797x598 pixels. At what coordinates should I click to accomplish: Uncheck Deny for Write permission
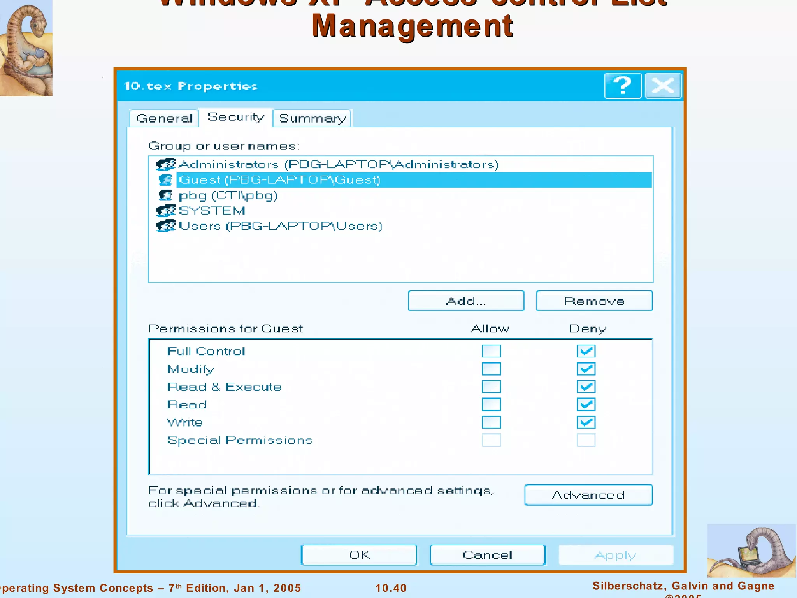point(586,422)
